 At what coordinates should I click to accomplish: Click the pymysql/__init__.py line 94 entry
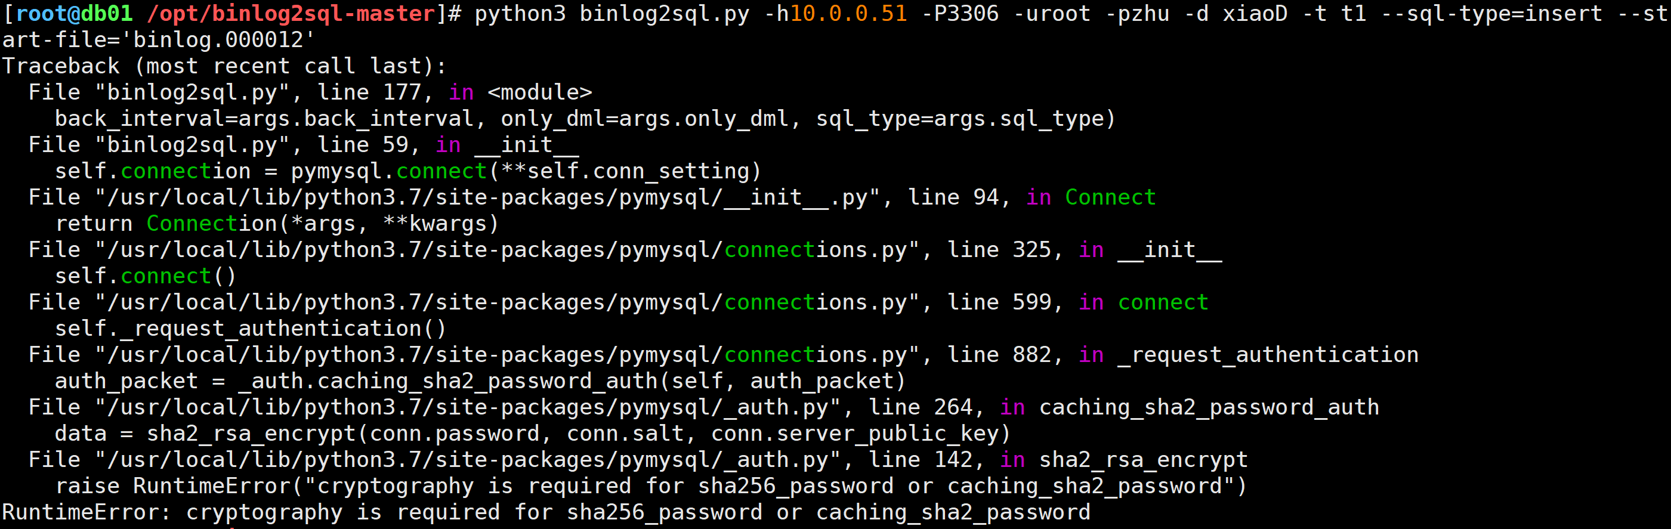pos(592,198)
